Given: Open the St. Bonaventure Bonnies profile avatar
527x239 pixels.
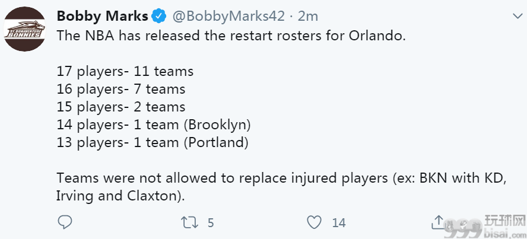Looking at the screenshot, I should (24, 29).
